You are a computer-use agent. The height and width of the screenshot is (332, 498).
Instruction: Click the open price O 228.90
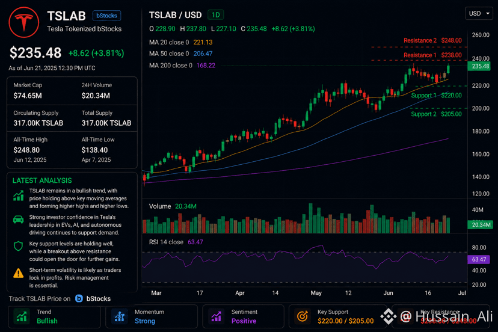pos(162,29)
